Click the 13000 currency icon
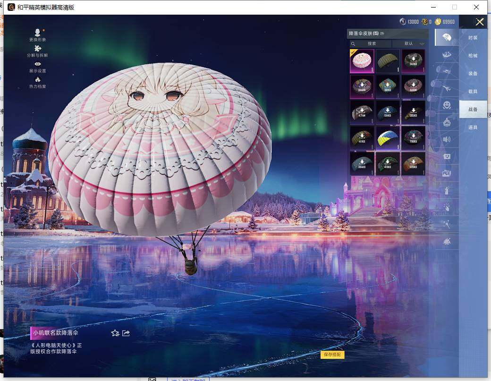This screenshot has height=381, width=491. click(x=403, y=22)
